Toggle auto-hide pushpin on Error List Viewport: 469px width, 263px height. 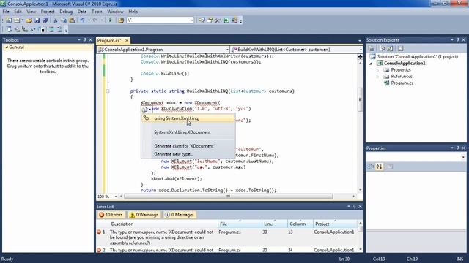(x=355, y=206)
